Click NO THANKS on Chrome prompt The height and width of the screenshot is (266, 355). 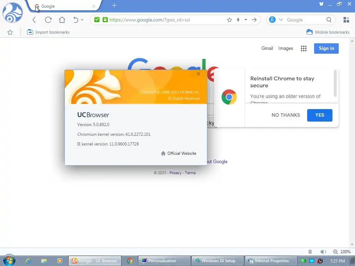point(286,115)
